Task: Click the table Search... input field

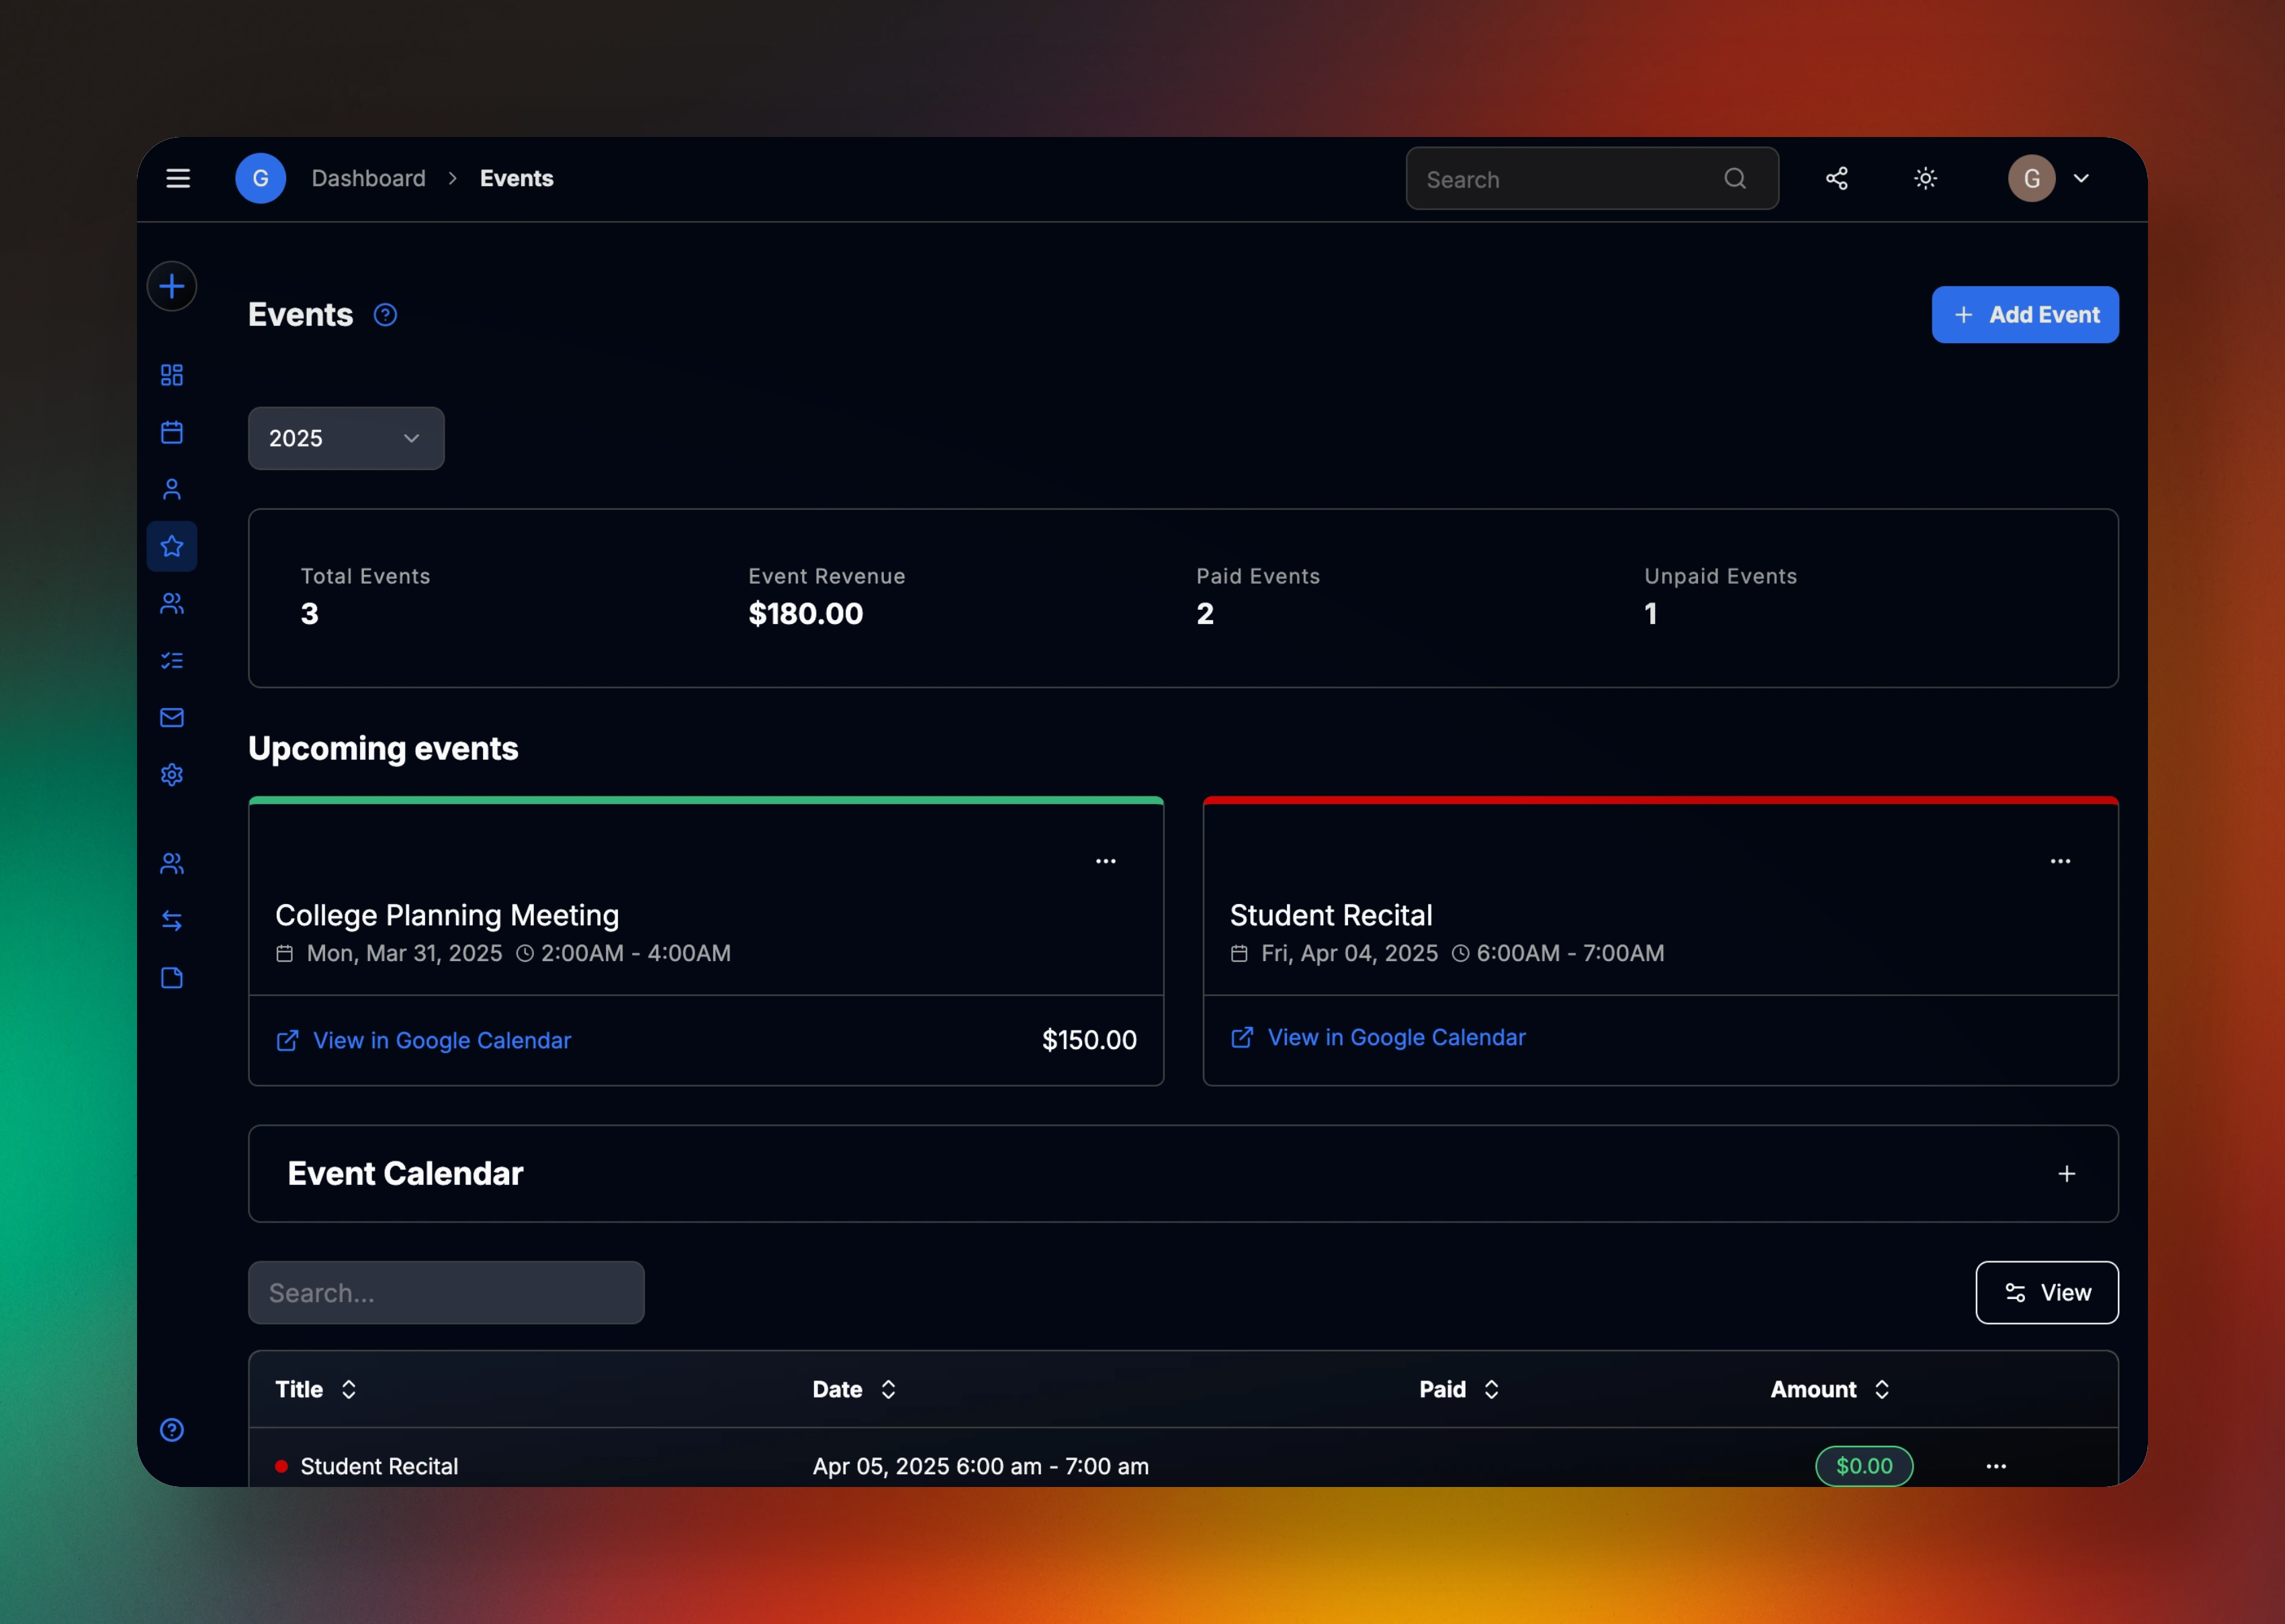Action: 446,1292
